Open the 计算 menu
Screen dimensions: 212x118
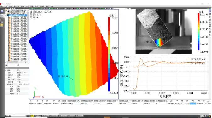32,6
